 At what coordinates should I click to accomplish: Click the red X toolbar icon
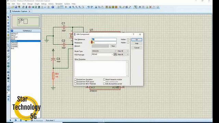click(150, 7)
